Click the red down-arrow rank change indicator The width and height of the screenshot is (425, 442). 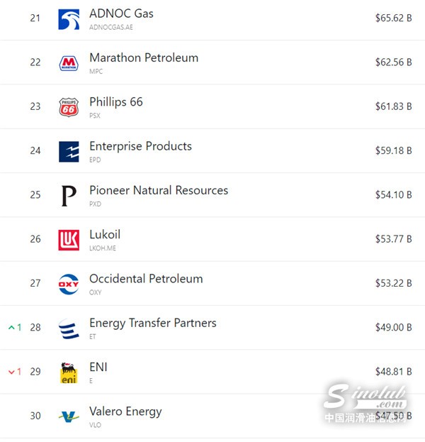click(x=15, y=372)
